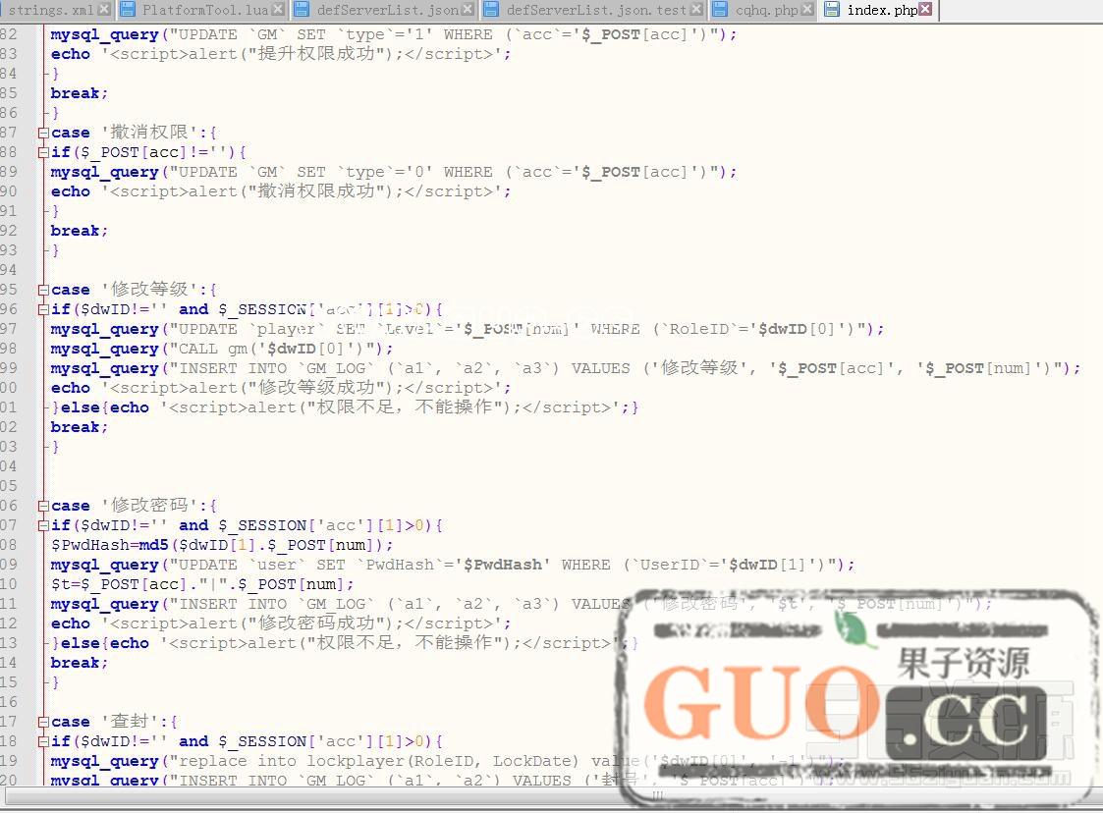Close the index.php tab
The image size is (1103, 813).
[x=925, y=10]
